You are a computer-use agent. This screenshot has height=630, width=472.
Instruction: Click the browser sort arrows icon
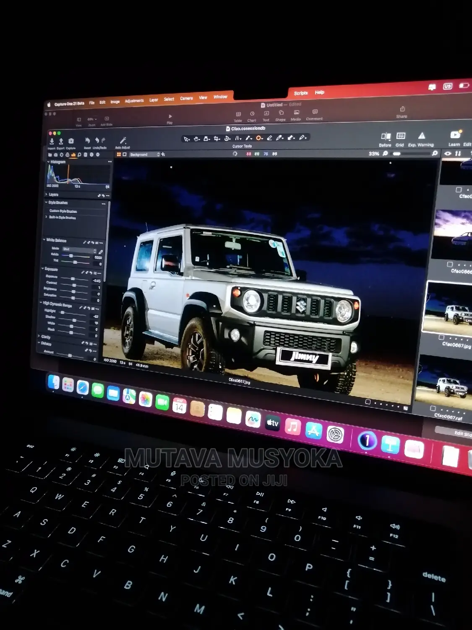pos(458,153)
